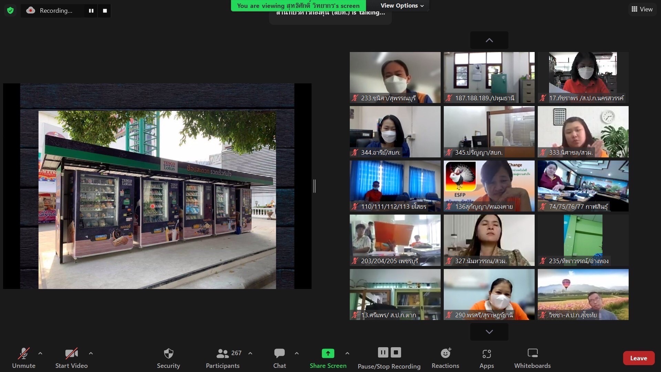
Task: Open the Reactions menu
Action: (445, 358)
